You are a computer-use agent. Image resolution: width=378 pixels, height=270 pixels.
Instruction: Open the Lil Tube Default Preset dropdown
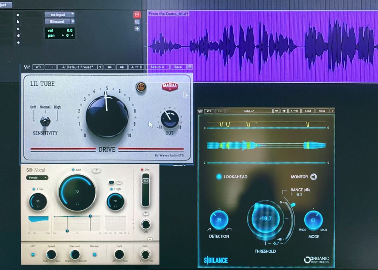(x=80, y=67)
